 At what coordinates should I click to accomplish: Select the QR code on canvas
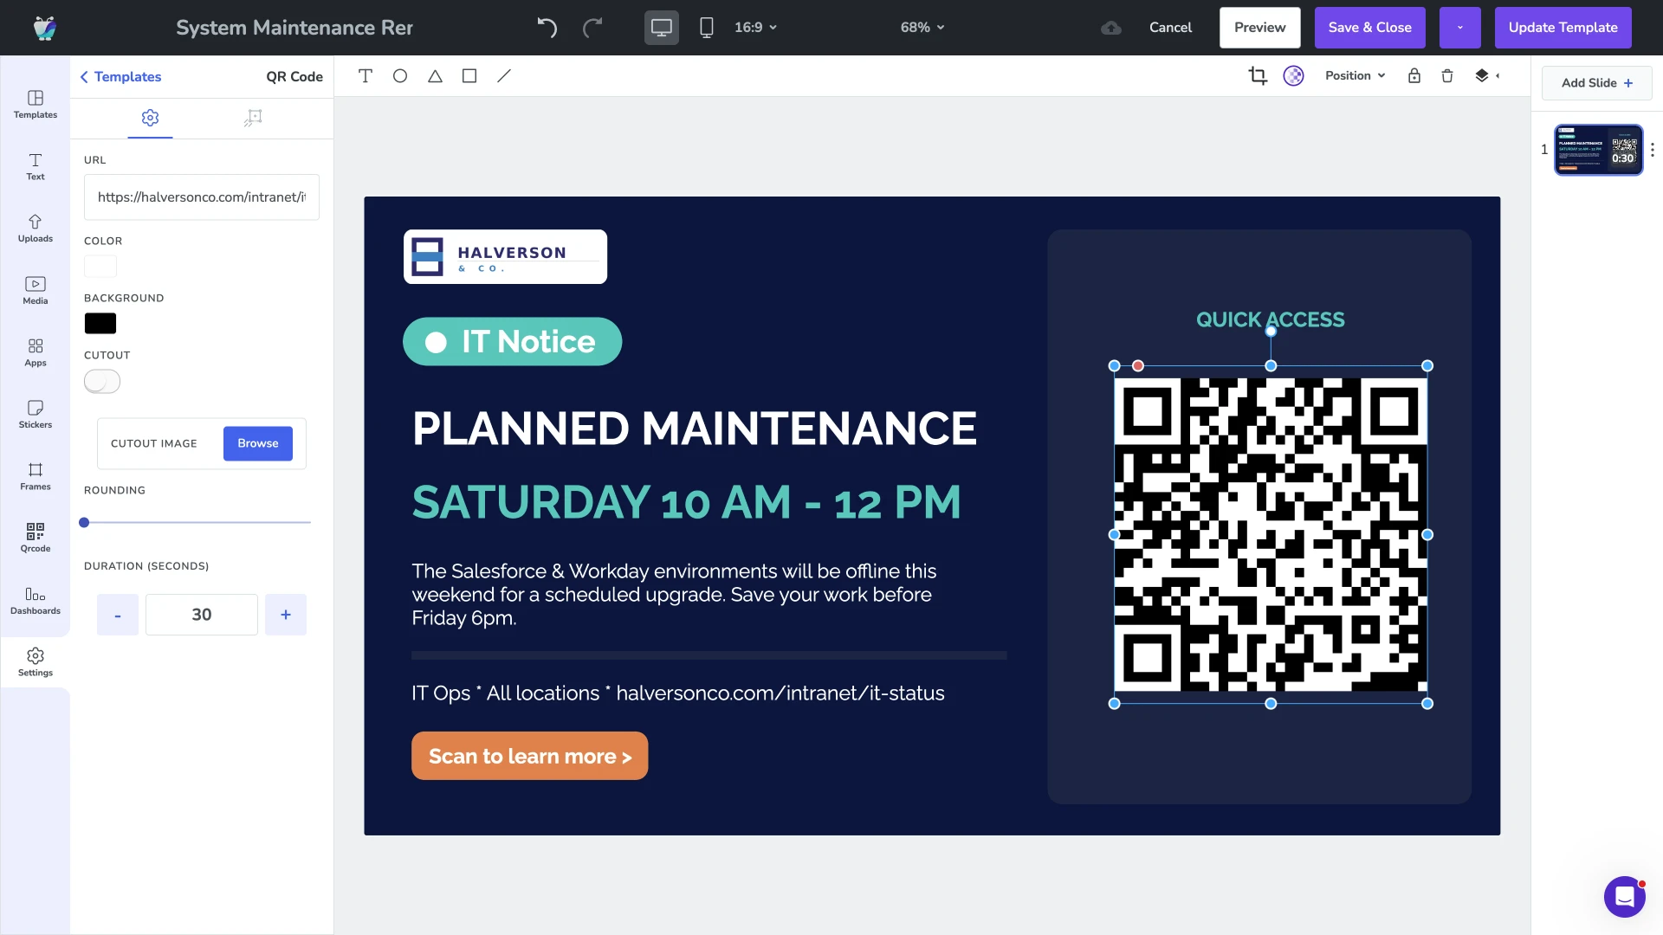click(1271, 534)
